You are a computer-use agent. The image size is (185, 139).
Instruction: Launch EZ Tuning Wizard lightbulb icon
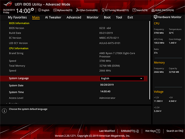coord(103,10)
